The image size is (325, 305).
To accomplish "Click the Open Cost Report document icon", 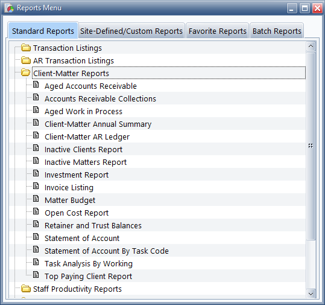I will (36, 211).
